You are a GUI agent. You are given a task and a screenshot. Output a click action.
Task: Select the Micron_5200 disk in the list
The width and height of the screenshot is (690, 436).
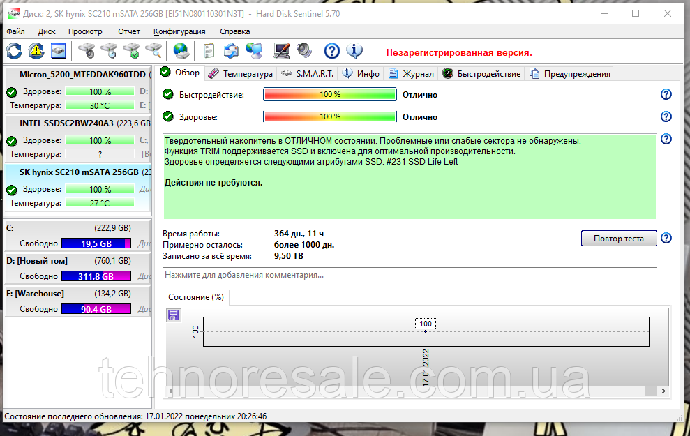click(77, 74)
